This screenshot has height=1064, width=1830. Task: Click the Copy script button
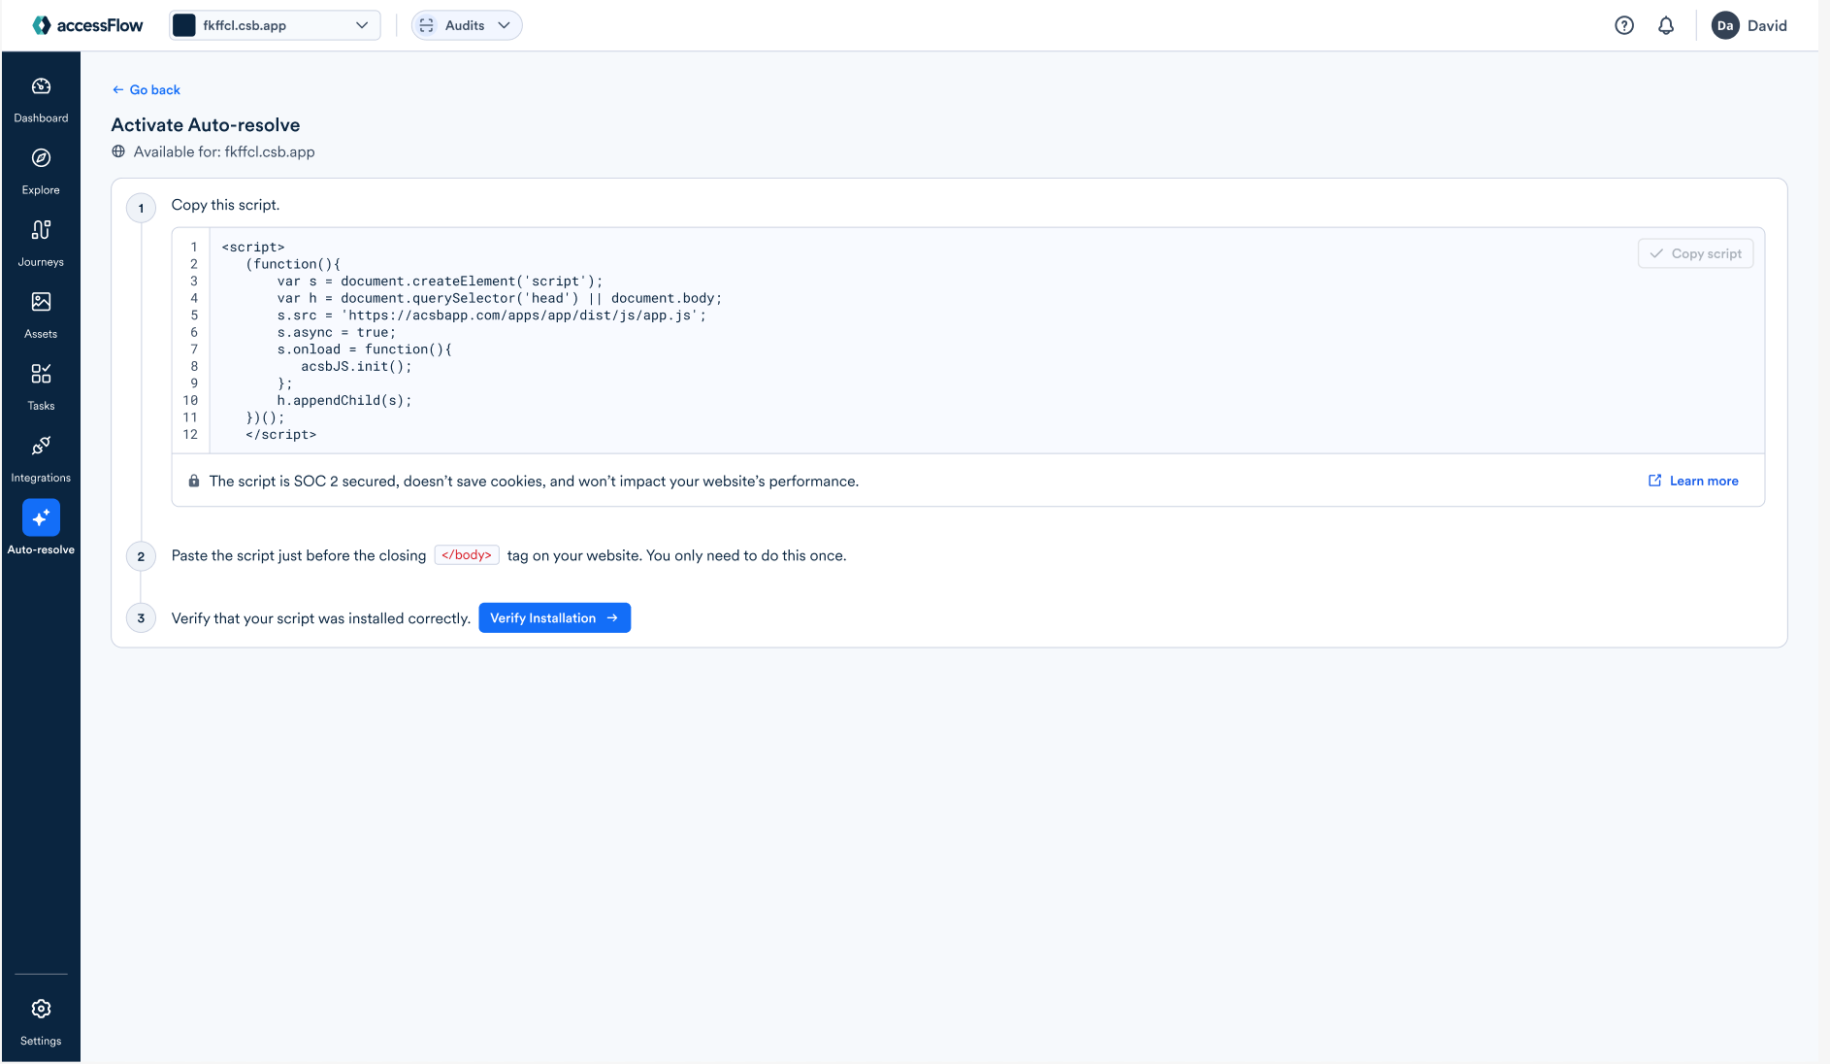(x=1695, y=253)
